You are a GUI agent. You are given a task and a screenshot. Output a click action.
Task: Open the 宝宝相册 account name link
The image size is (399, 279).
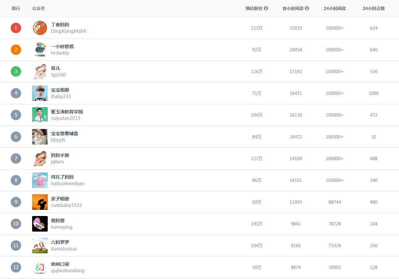(60, 90)
